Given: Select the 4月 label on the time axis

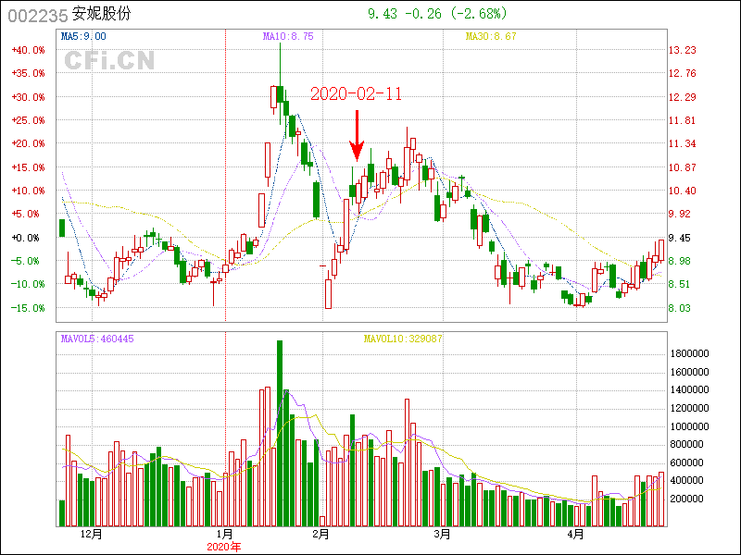Looking at the screenshot, I should [575, 535].
